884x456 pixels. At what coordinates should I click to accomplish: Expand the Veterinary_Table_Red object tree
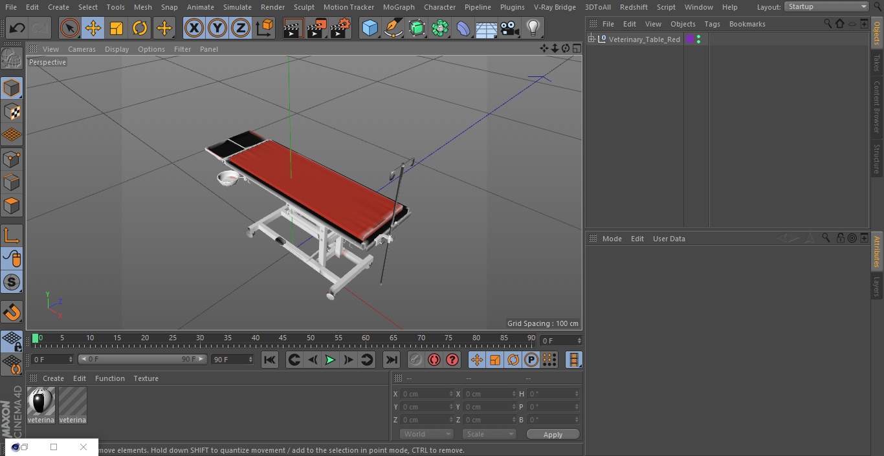coord(591,39)
